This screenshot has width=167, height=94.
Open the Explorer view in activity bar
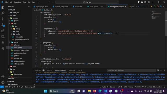(x=3, y=7)
